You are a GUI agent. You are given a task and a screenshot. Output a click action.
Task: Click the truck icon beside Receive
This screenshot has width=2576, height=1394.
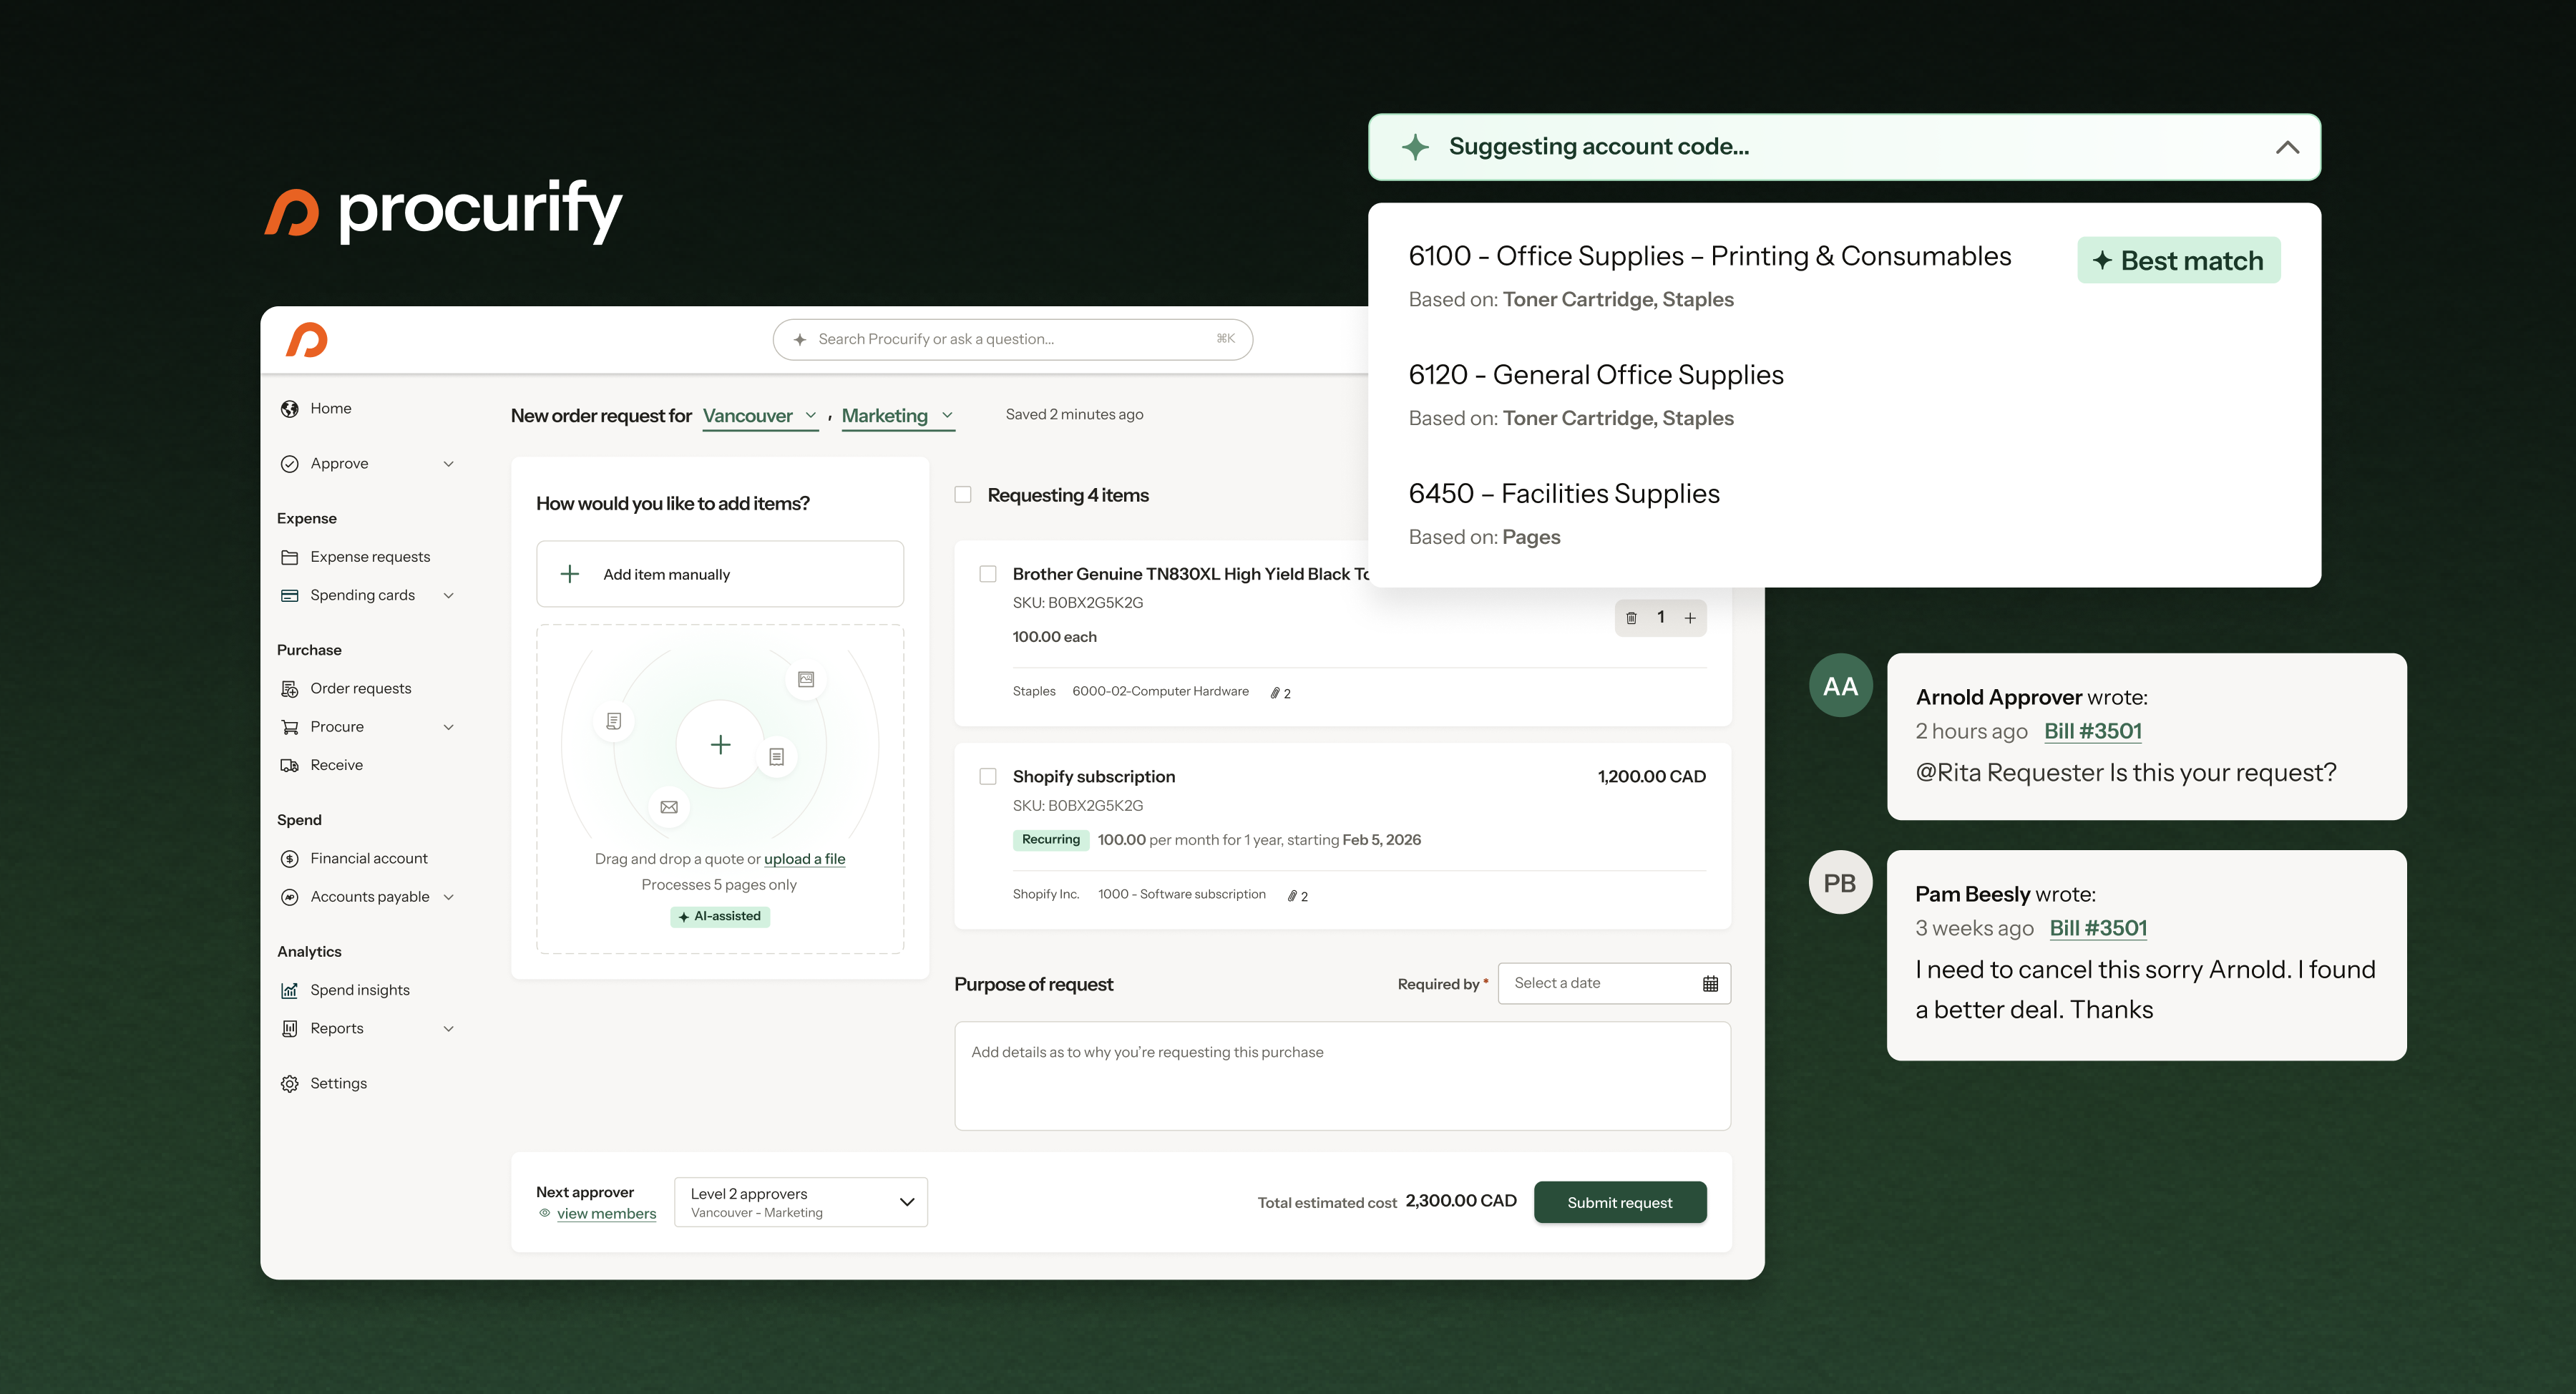(290, 765)
